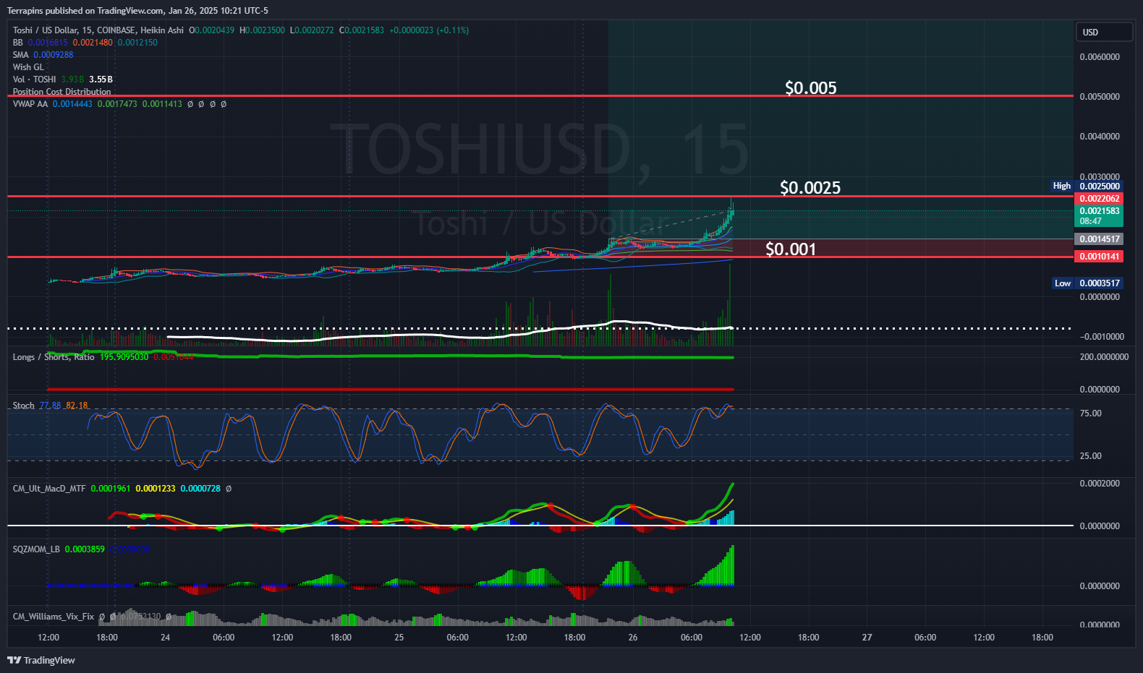Click the gray 0.0014517 price tag
The image size is (1143, 673).
[x=1100, y=239]
